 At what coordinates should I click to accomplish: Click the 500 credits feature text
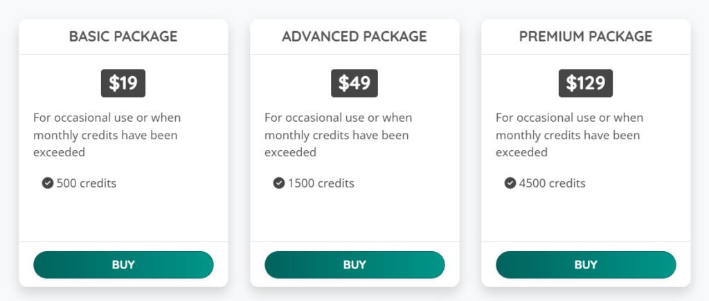87,183
